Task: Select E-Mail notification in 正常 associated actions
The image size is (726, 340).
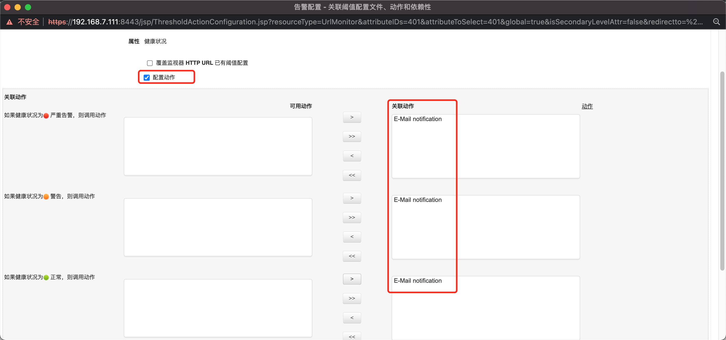Action: click(x=418, y=281)
